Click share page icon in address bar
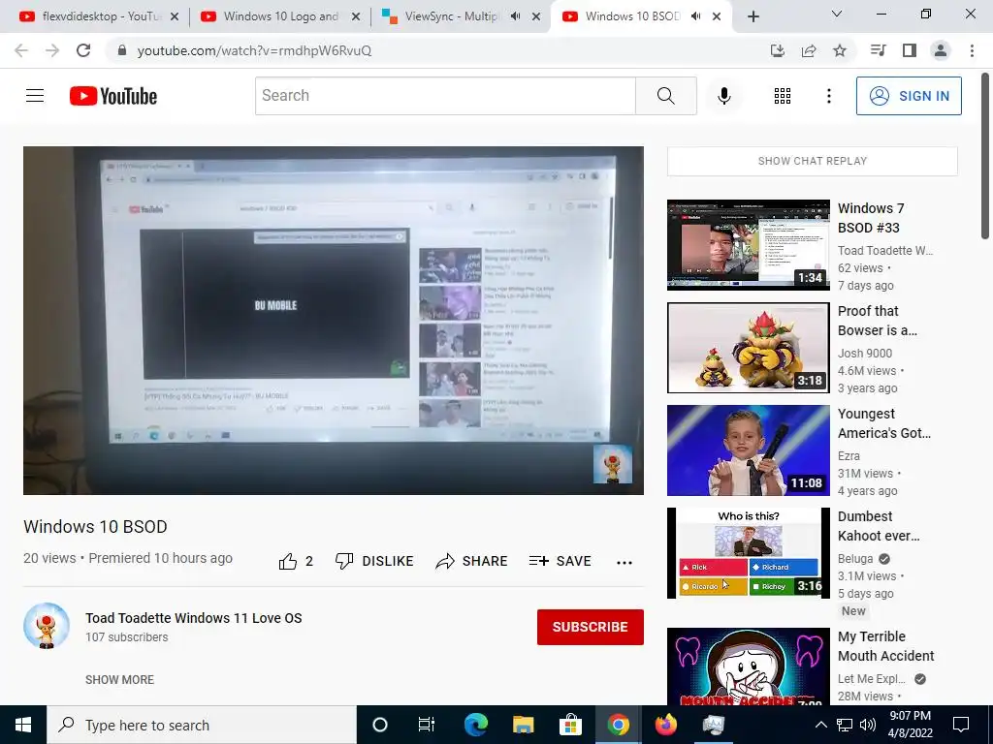 coord(809,50)
